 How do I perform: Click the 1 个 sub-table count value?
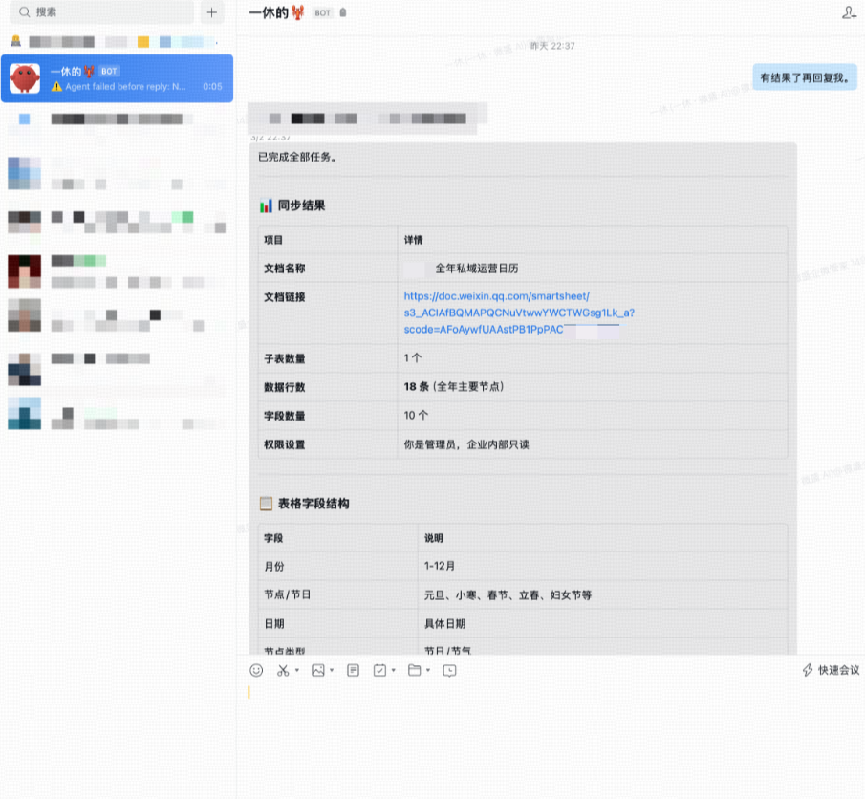[x=413, y=358]
